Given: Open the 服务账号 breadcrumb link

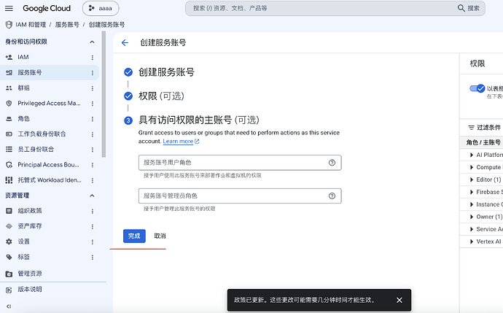Looking at the screenshot, I should (67, 25).
